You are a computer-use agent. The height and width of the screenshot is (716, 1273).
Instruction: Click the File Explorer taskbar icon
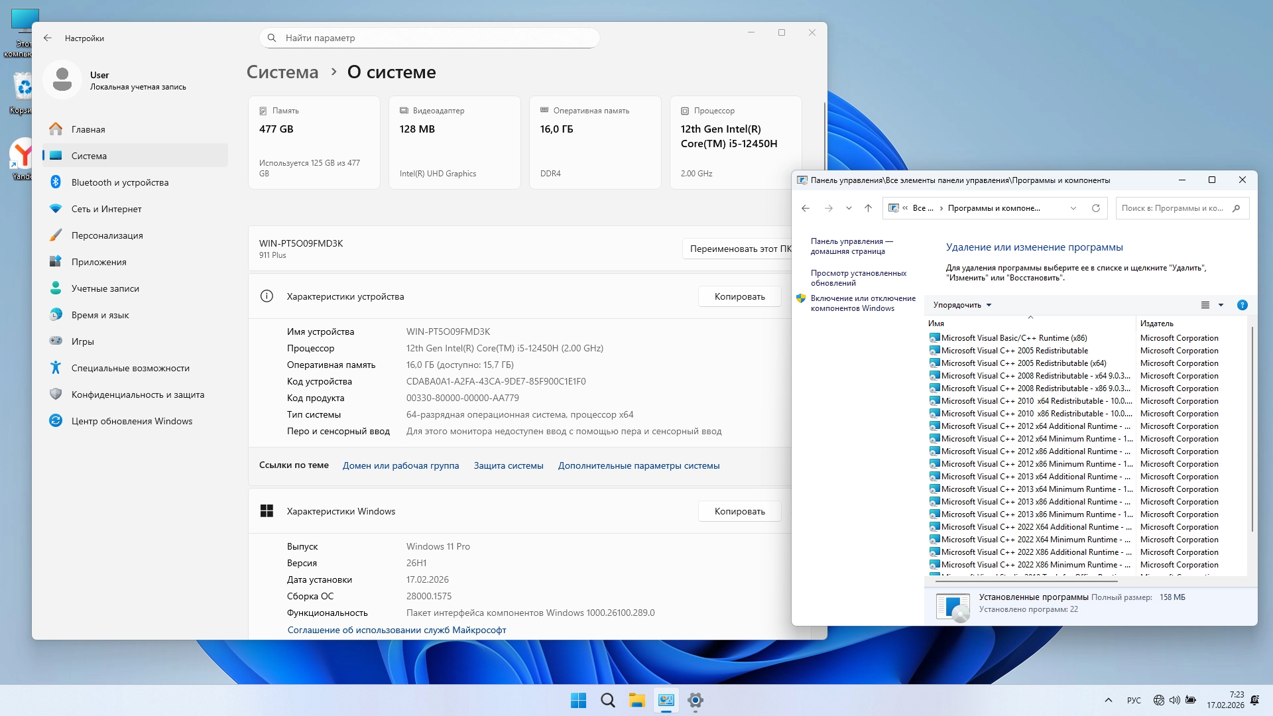636,700
